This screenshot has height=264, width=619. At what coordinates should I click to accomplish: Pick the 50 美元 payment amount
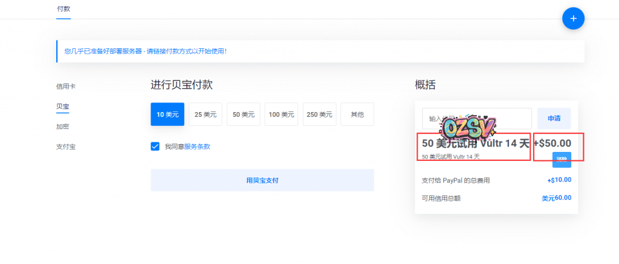point(244,115)
